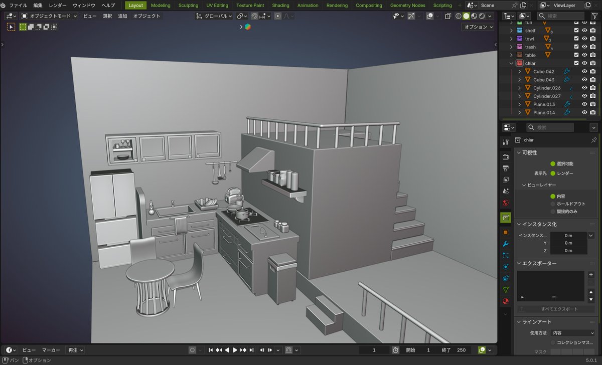
Task: Open the Output properties tab icon
Action: click(506, 168)
